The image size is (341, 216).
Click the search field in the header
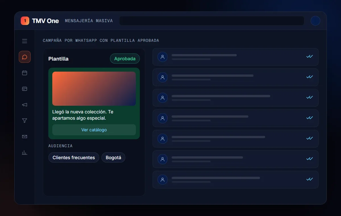212,21
